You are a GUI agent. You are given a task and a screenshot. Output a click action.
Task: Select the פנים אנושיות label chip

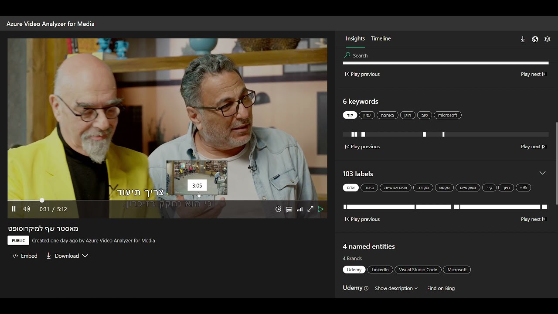[395, 188]
